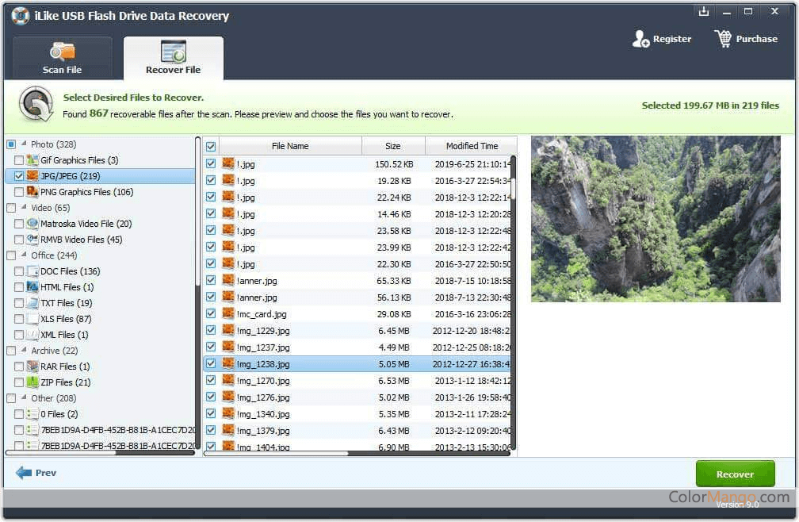Switch to the Scan File tab
This screenshot has width=799, height=522.
(63, 57)
